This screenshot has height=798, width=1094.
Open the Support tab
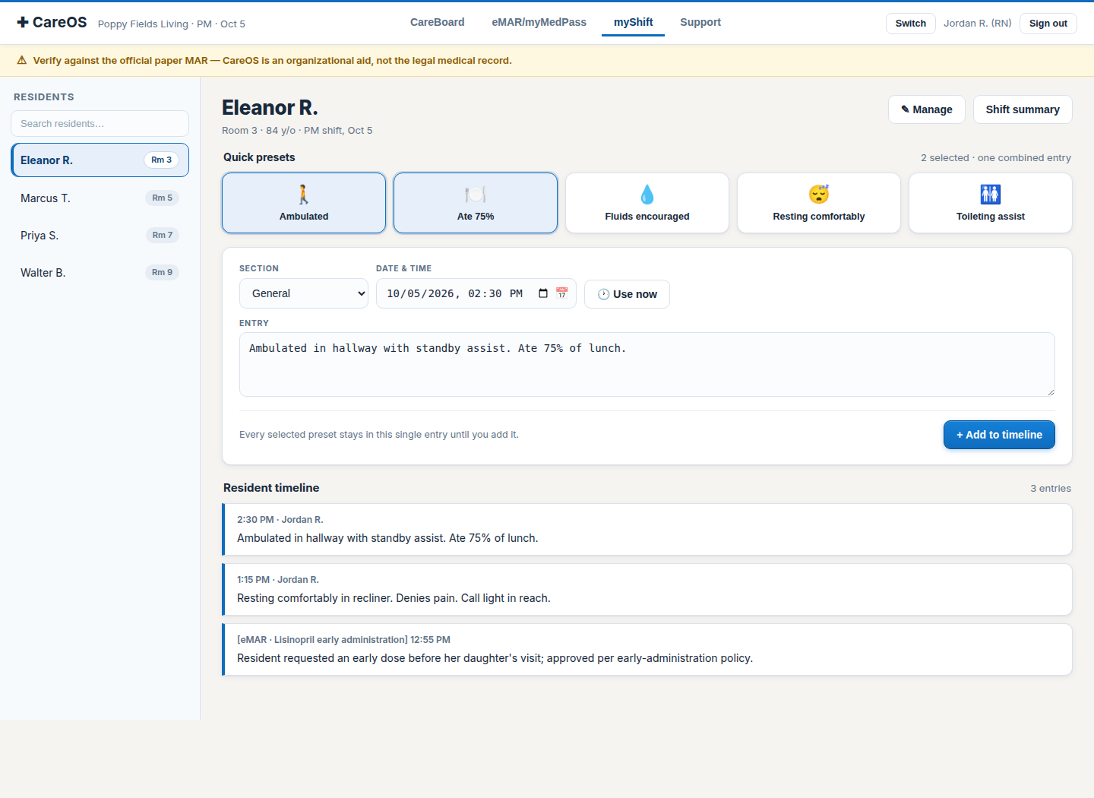pyautogui.click(x=700, y=22)
